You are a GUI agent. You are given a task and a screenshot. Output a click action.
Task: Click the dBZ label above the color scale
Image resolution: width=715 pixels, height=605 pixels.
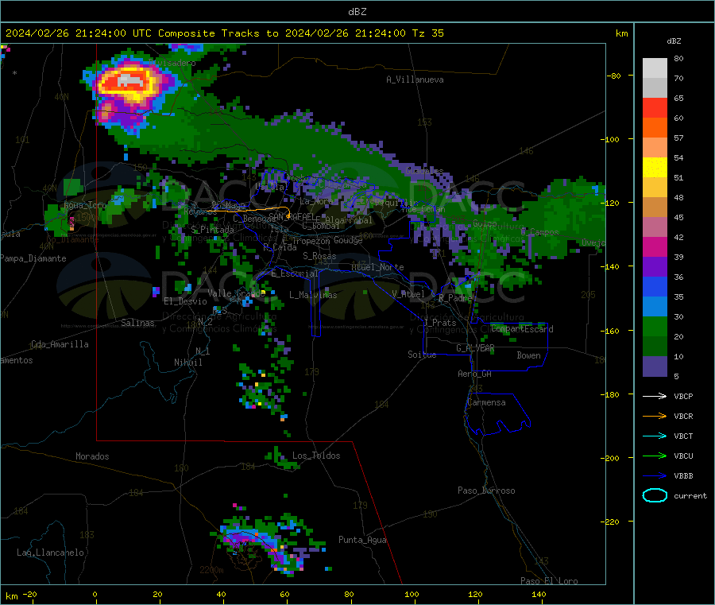coord(674,41)
